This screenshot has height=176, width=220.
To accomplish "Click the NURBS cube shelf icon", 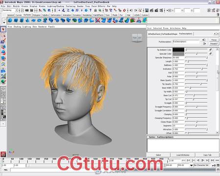I will 16,21.
